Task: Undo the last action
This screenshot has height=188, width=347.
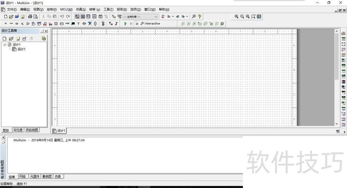Action: click(62, 16)
